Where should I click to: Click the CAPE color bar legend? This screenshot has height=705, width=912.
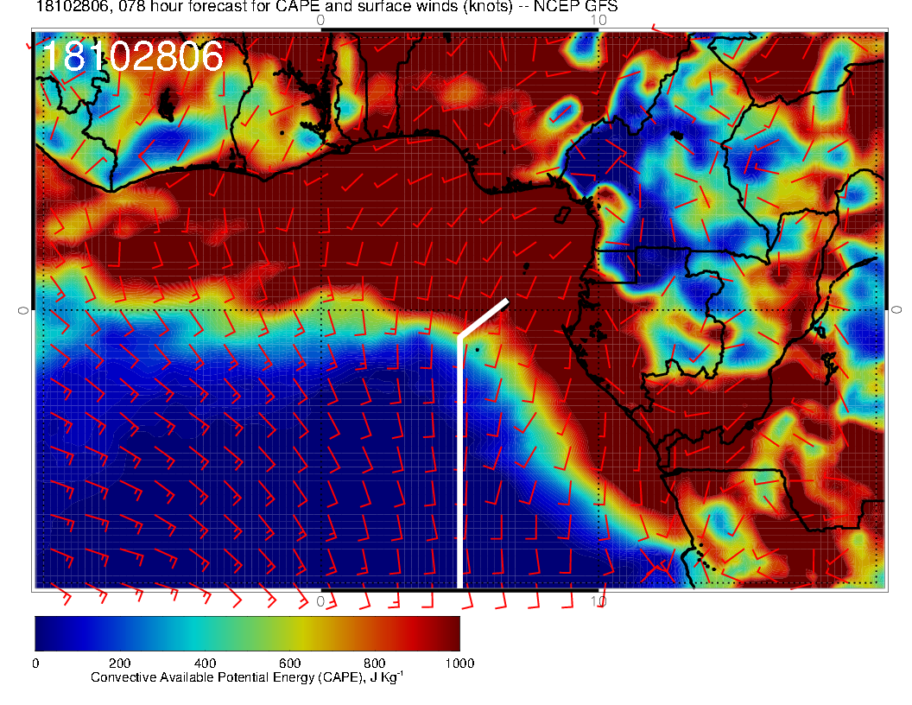click(x=247, y=633)
